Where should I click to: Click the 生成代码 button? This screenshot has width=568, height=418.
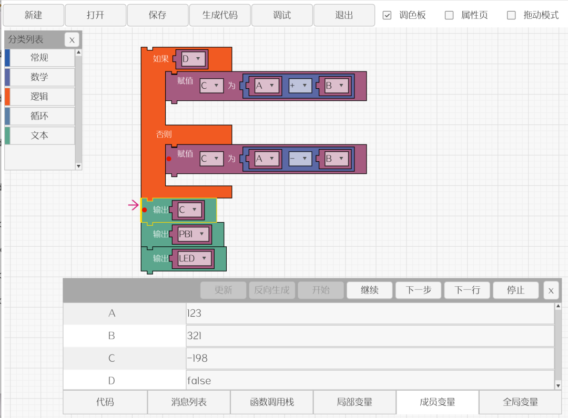(x=220, y=15)
